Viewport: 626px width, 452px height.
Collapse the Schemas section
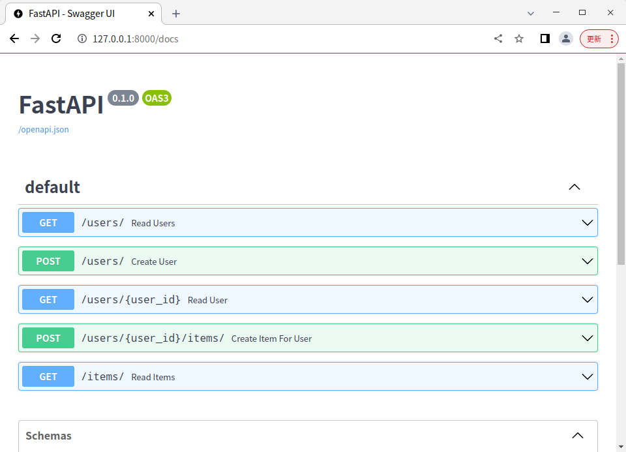pos(577,436)
